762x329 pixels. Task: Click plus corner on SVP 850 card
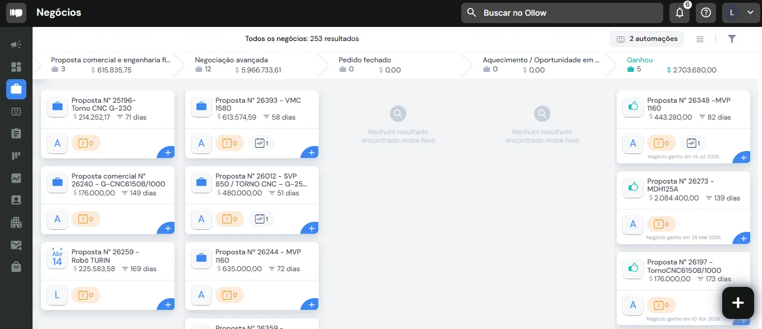pos(311,229)
